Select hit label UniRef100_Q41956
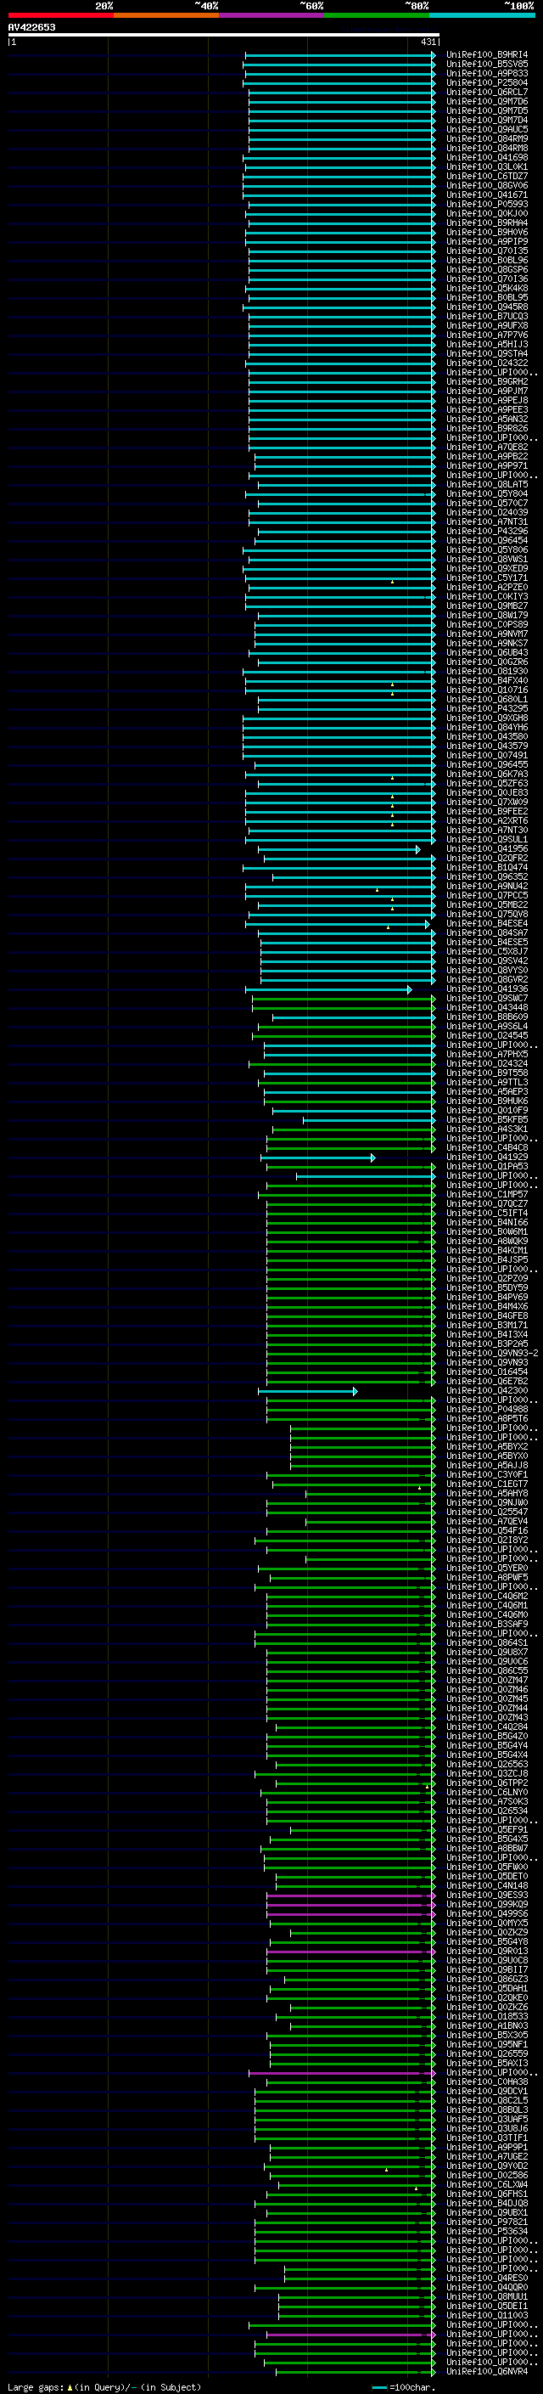The height and width of the screenshot is (2394, 543). pos(486,848)
